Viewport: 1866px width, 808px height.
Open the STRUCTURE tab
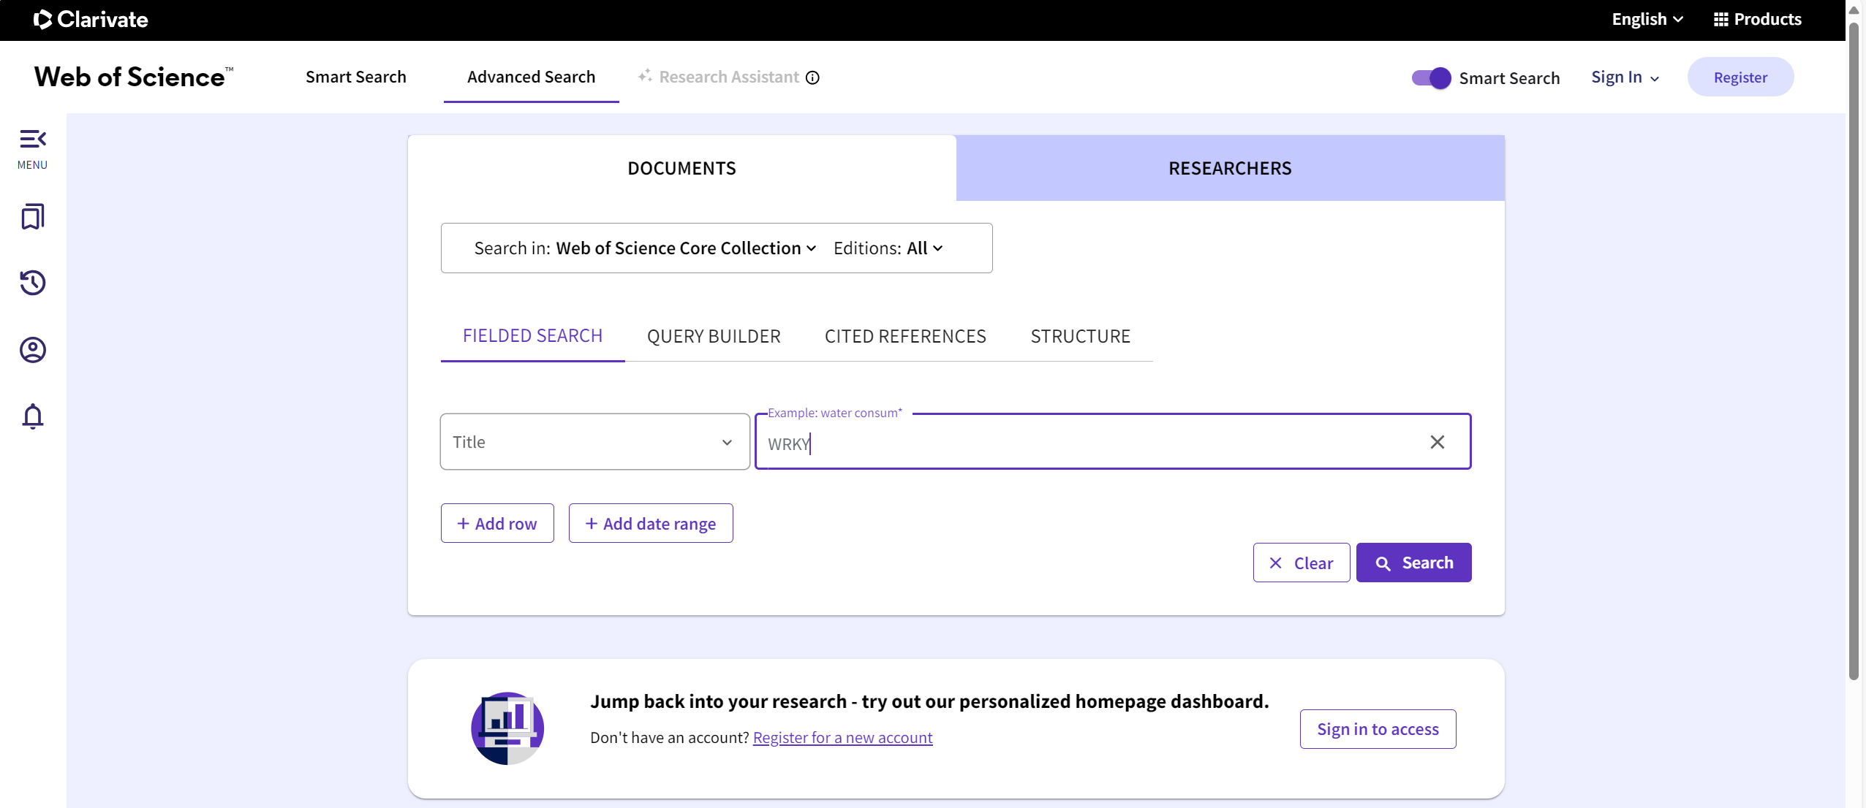[x=1081, y=336]
